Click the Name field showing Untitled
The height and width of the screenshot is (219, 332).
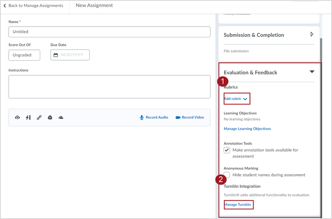click(110, 32)
